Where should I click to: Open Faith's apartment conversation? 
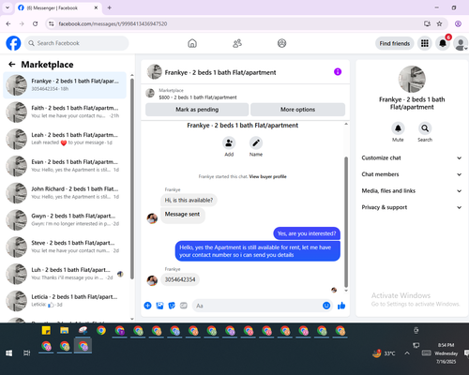[x=65, y=112]
